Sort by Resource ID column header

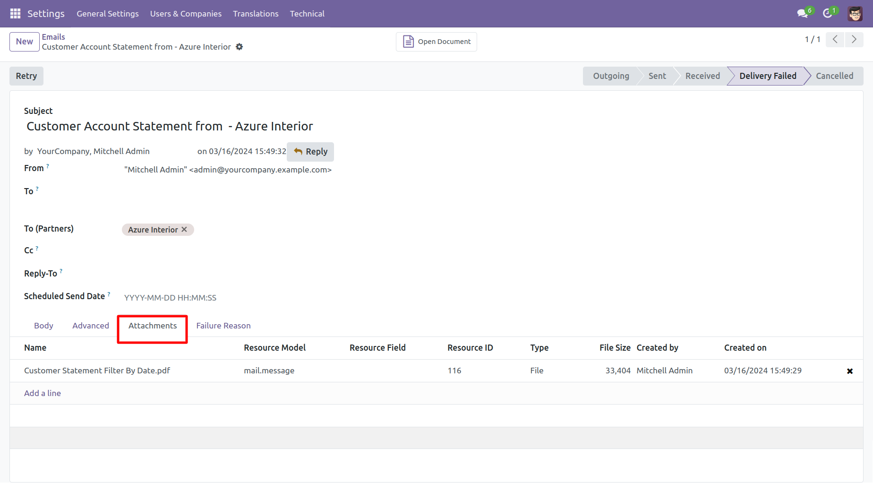pos(470,348)
